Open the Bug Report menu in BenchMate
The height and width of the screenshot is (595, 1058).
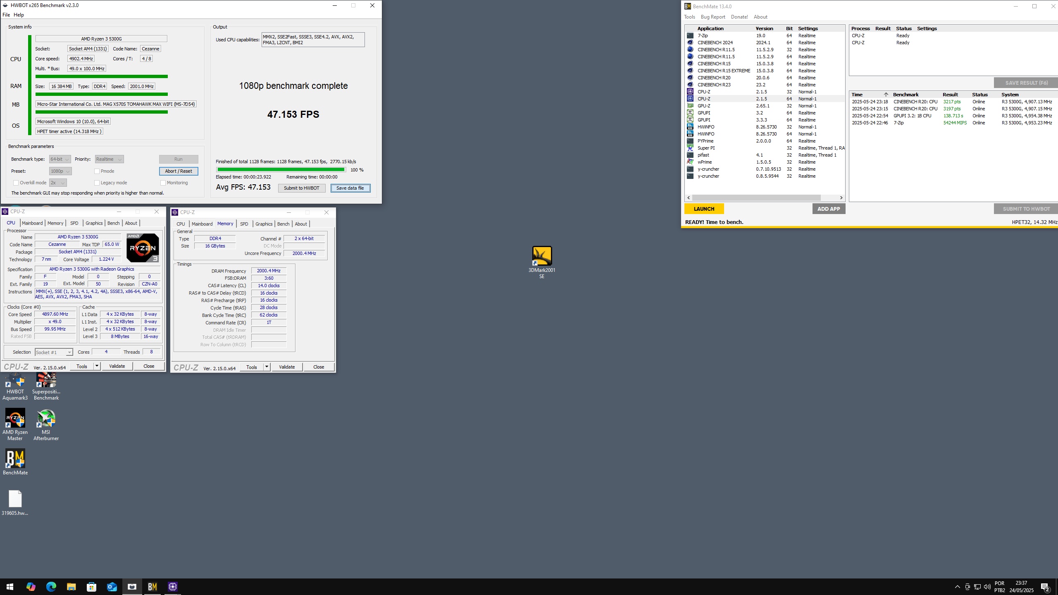tap(713, 17)
